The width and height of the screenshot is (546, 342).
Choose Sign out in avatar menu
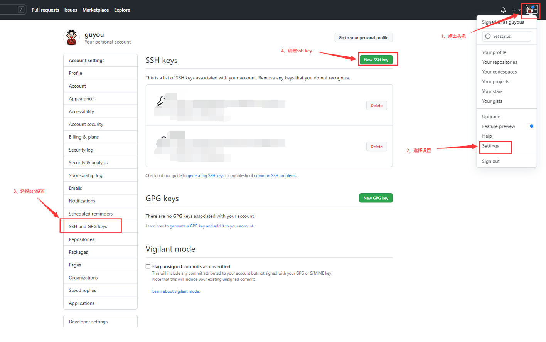click(x=507, y=161)
